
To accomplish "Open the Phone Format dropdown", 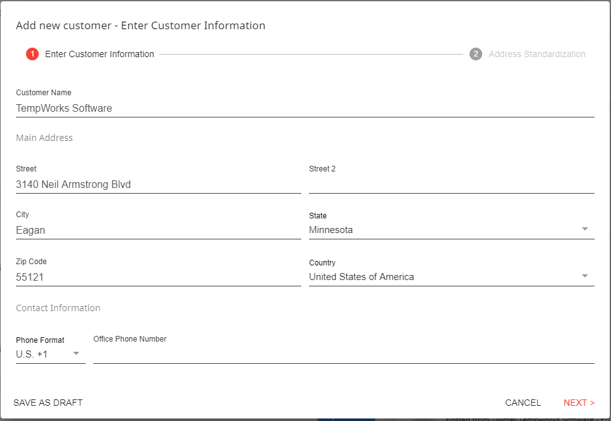I will [50, 354].
